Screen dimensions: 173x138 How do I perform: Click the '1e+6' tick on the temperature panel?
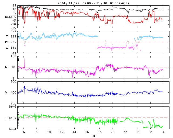pos(12,106)
